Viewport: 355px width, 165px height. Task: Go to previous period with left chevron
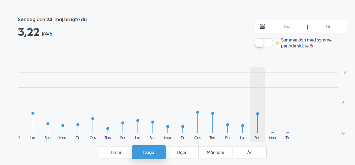19,137
